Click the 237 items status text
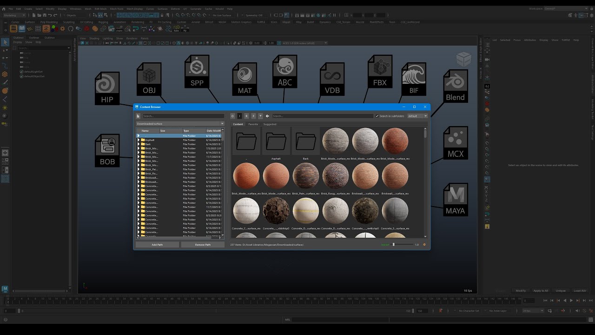 pyautogui.click(x=236, y=244)
